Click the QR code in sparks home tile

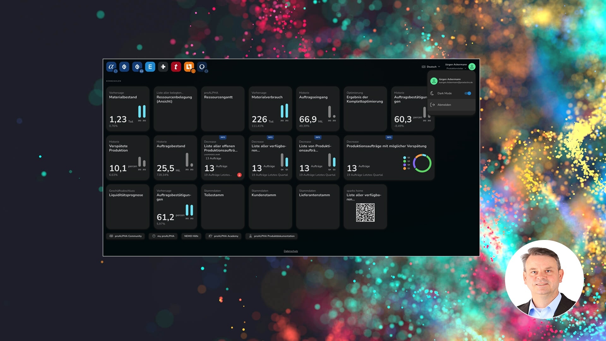click(365, 212)
